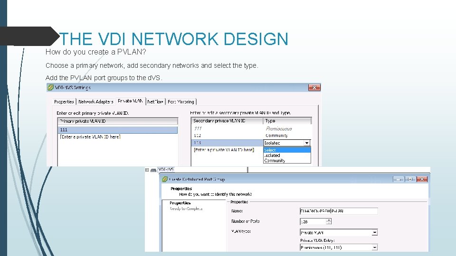Open the NetFlow tab
The width and height of the screenshot is (456, 256).
[155, 101]
